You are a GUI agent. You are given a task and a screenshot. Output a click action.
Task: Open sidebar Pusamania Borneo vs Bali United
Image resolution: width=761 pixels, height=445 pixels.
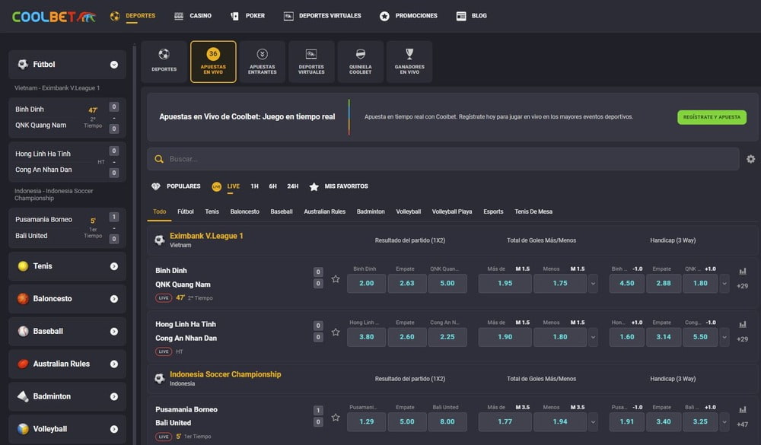[67, 227]
